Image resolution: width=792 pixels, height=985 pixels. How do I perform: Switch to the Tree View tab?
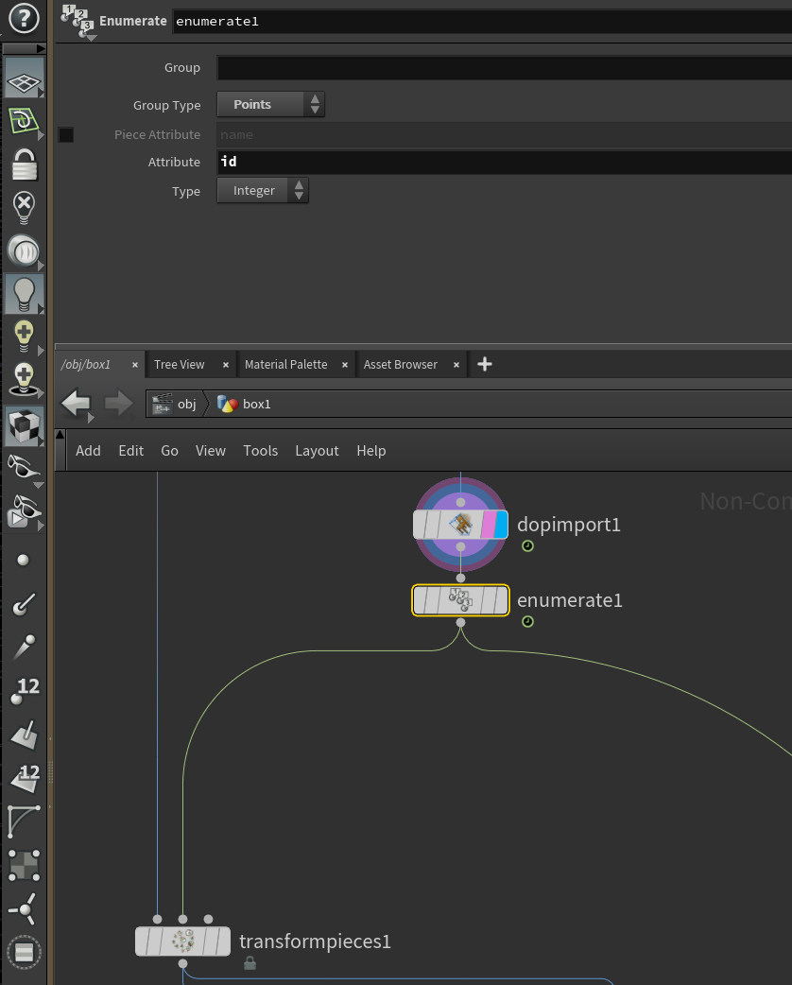point(179,364)
